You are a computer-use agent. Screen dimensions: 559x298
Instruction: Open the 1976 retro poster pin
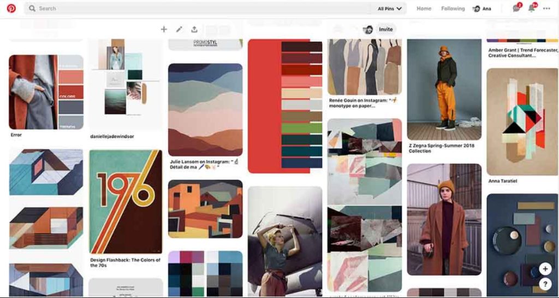[126, 201]
